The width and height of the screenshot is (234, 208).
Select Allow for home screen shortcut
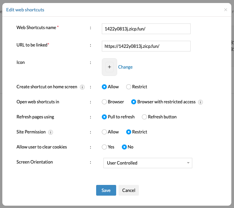pyautogui.click(x=104, y=87)
